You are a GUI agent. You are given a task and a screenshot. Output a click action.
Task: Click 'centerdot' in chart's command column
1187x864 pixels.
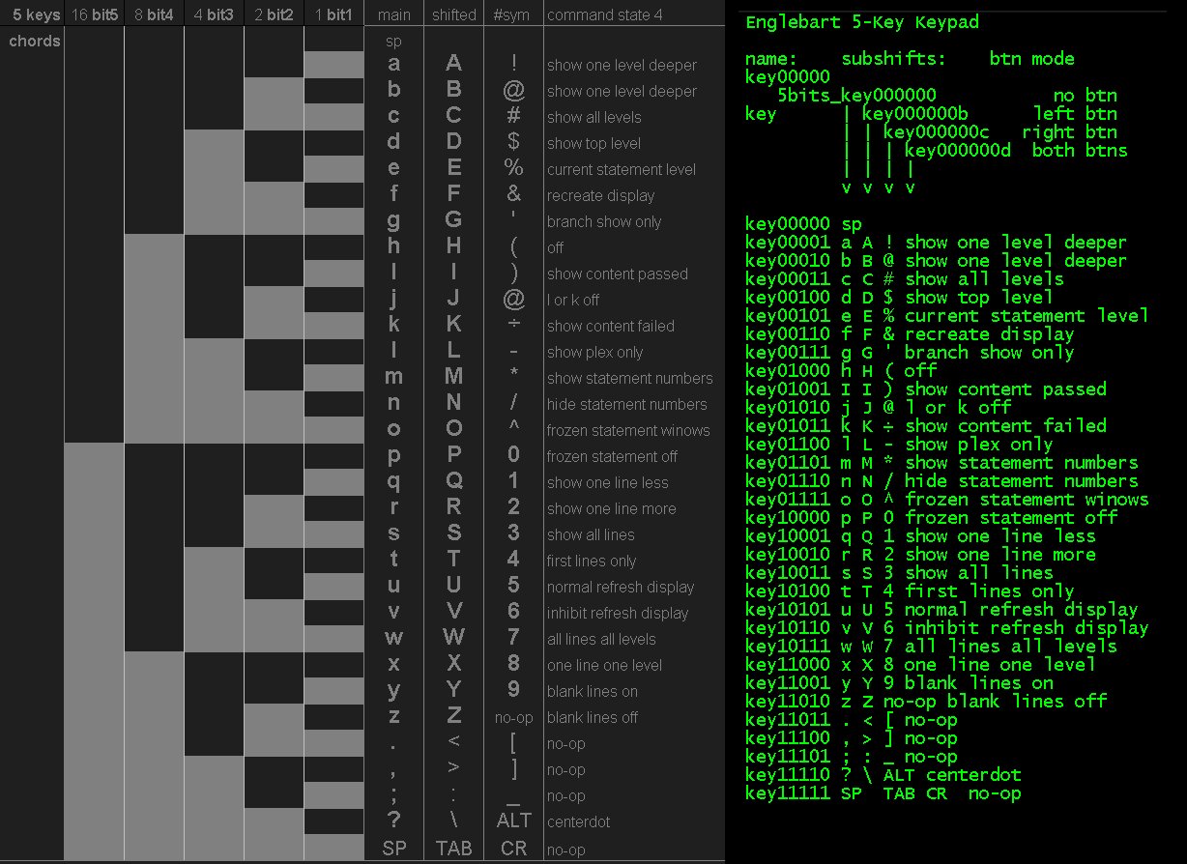tap(578, 821)
